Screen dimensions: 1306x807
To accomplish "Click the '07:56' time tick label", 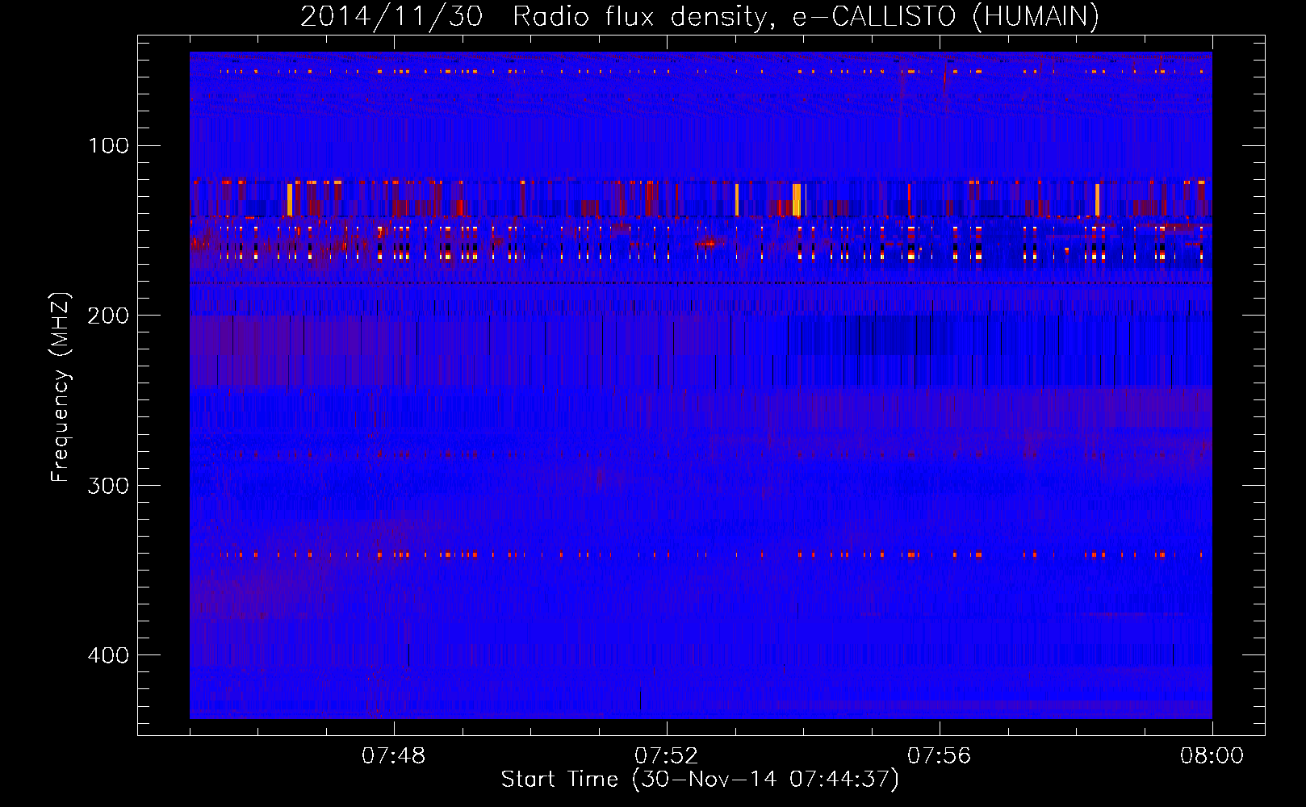I will [940, 756].
